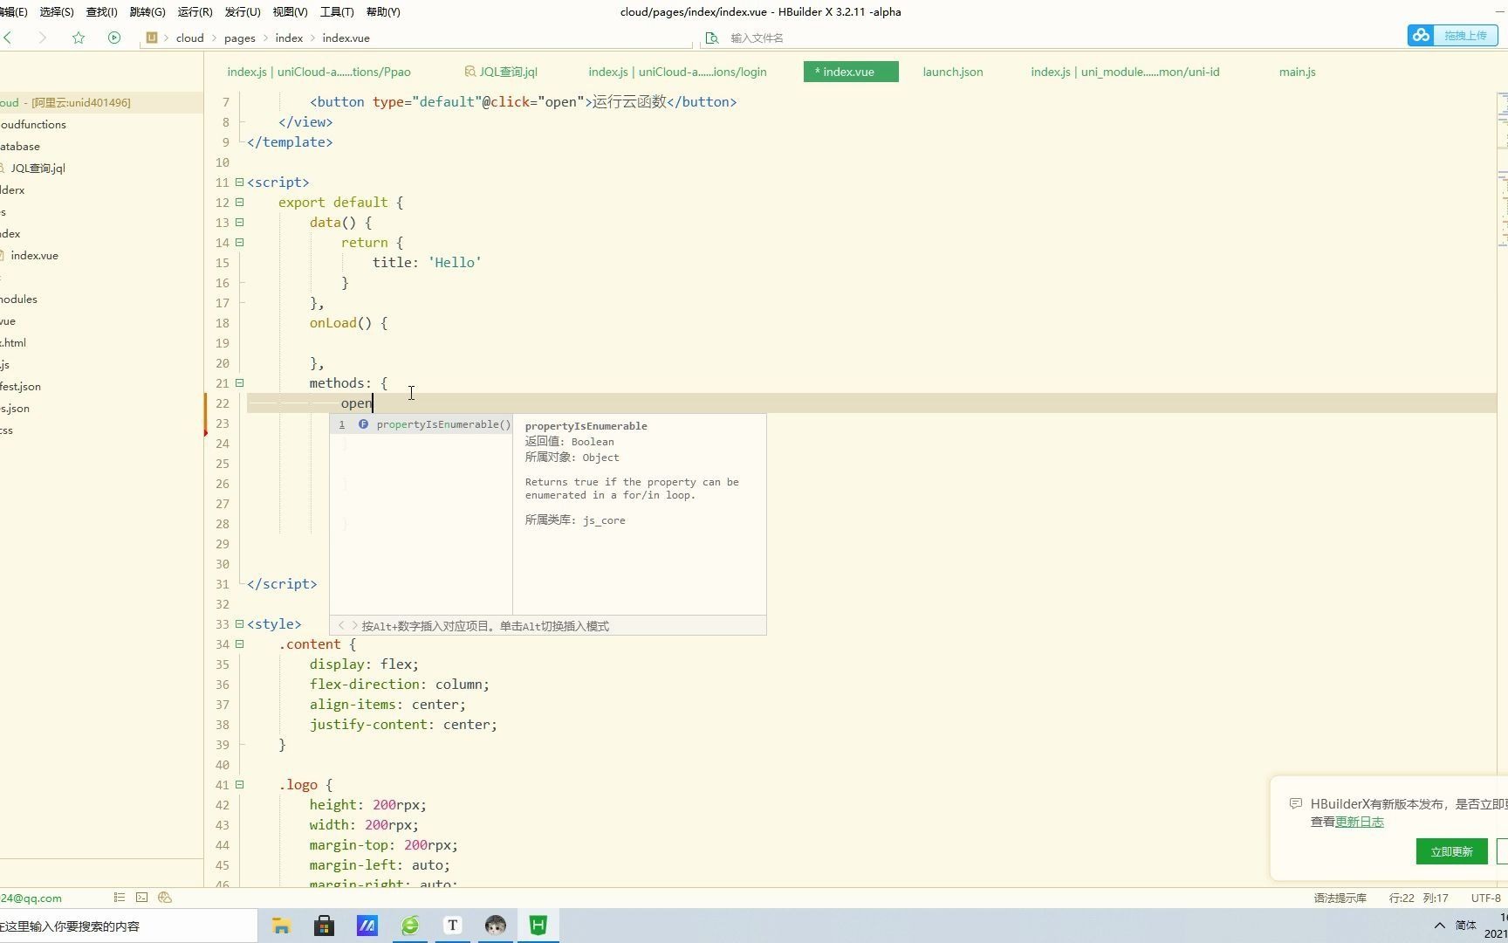Switch to the launch.json tab
Viewport: 1508px width, 943px height.
(953, 72)
